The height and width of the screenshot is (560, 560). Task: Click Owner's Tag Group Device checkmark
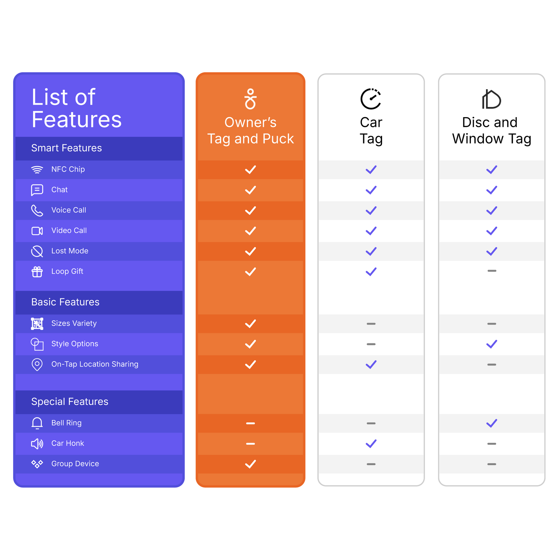(x=250, y=464)
